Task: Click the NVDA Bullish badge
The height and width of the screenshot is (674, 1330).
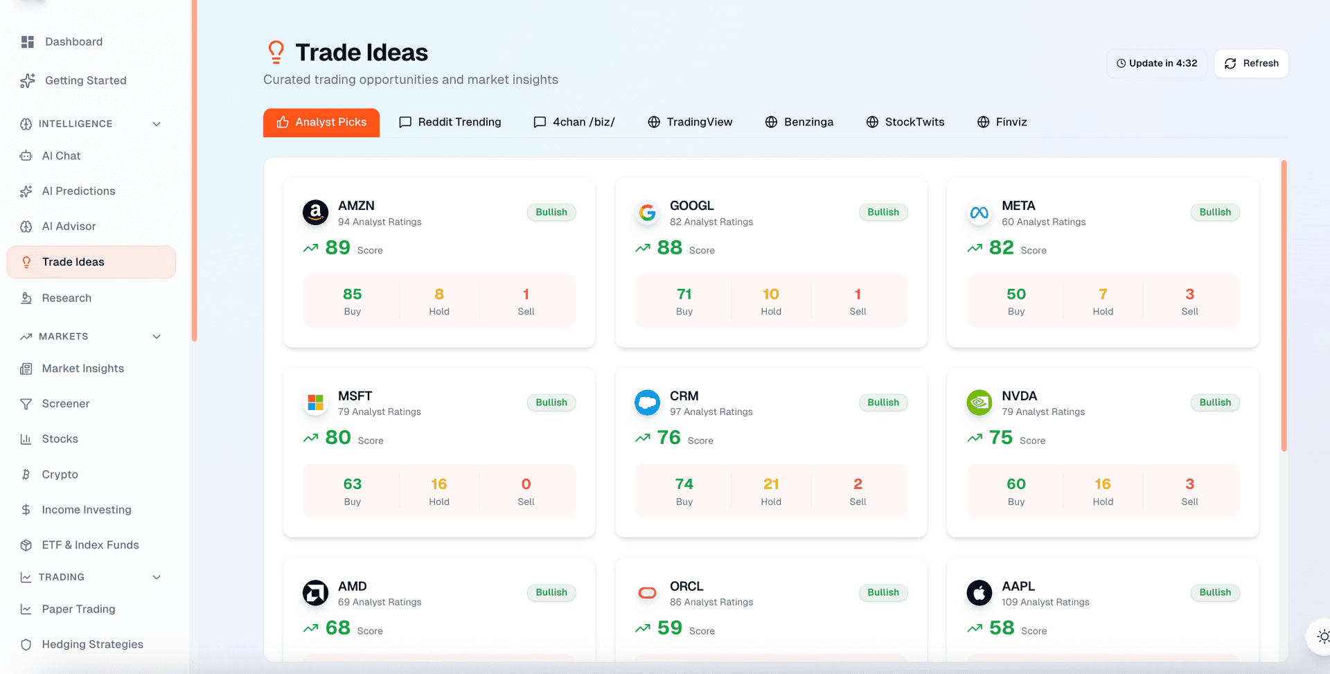Action: tap(1215, 402)
